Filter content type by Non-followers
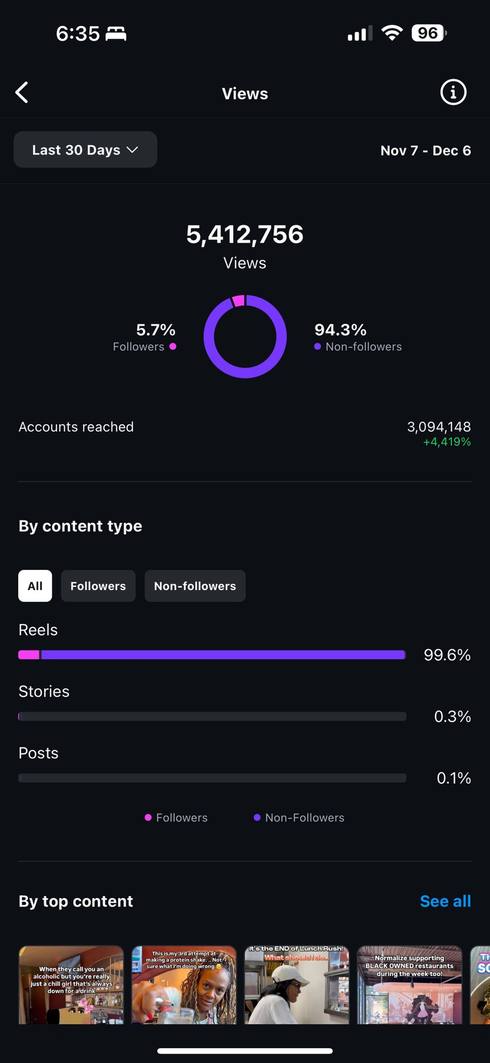 [x=195, y=586]
